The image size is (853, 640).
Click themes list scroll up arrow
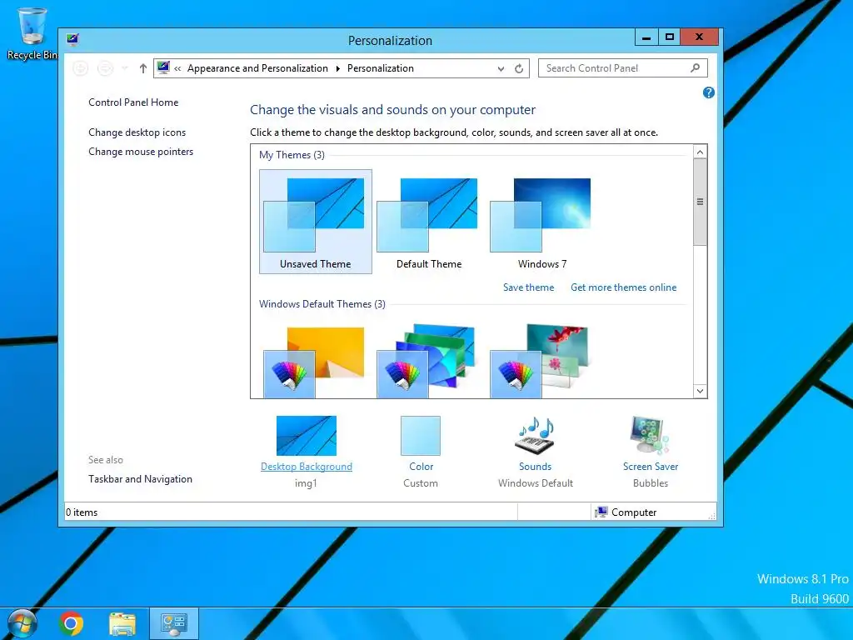700,152
